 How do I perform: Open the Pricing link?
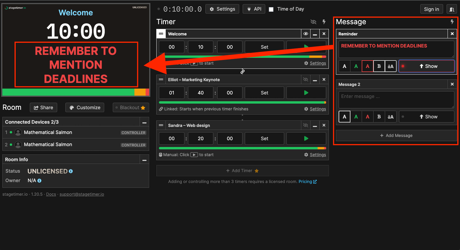click(305, 181)
